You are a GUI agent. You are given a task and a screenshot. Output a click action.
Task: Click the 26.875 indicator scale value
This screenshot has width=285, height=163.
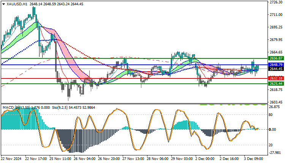[x=274, y=107]
